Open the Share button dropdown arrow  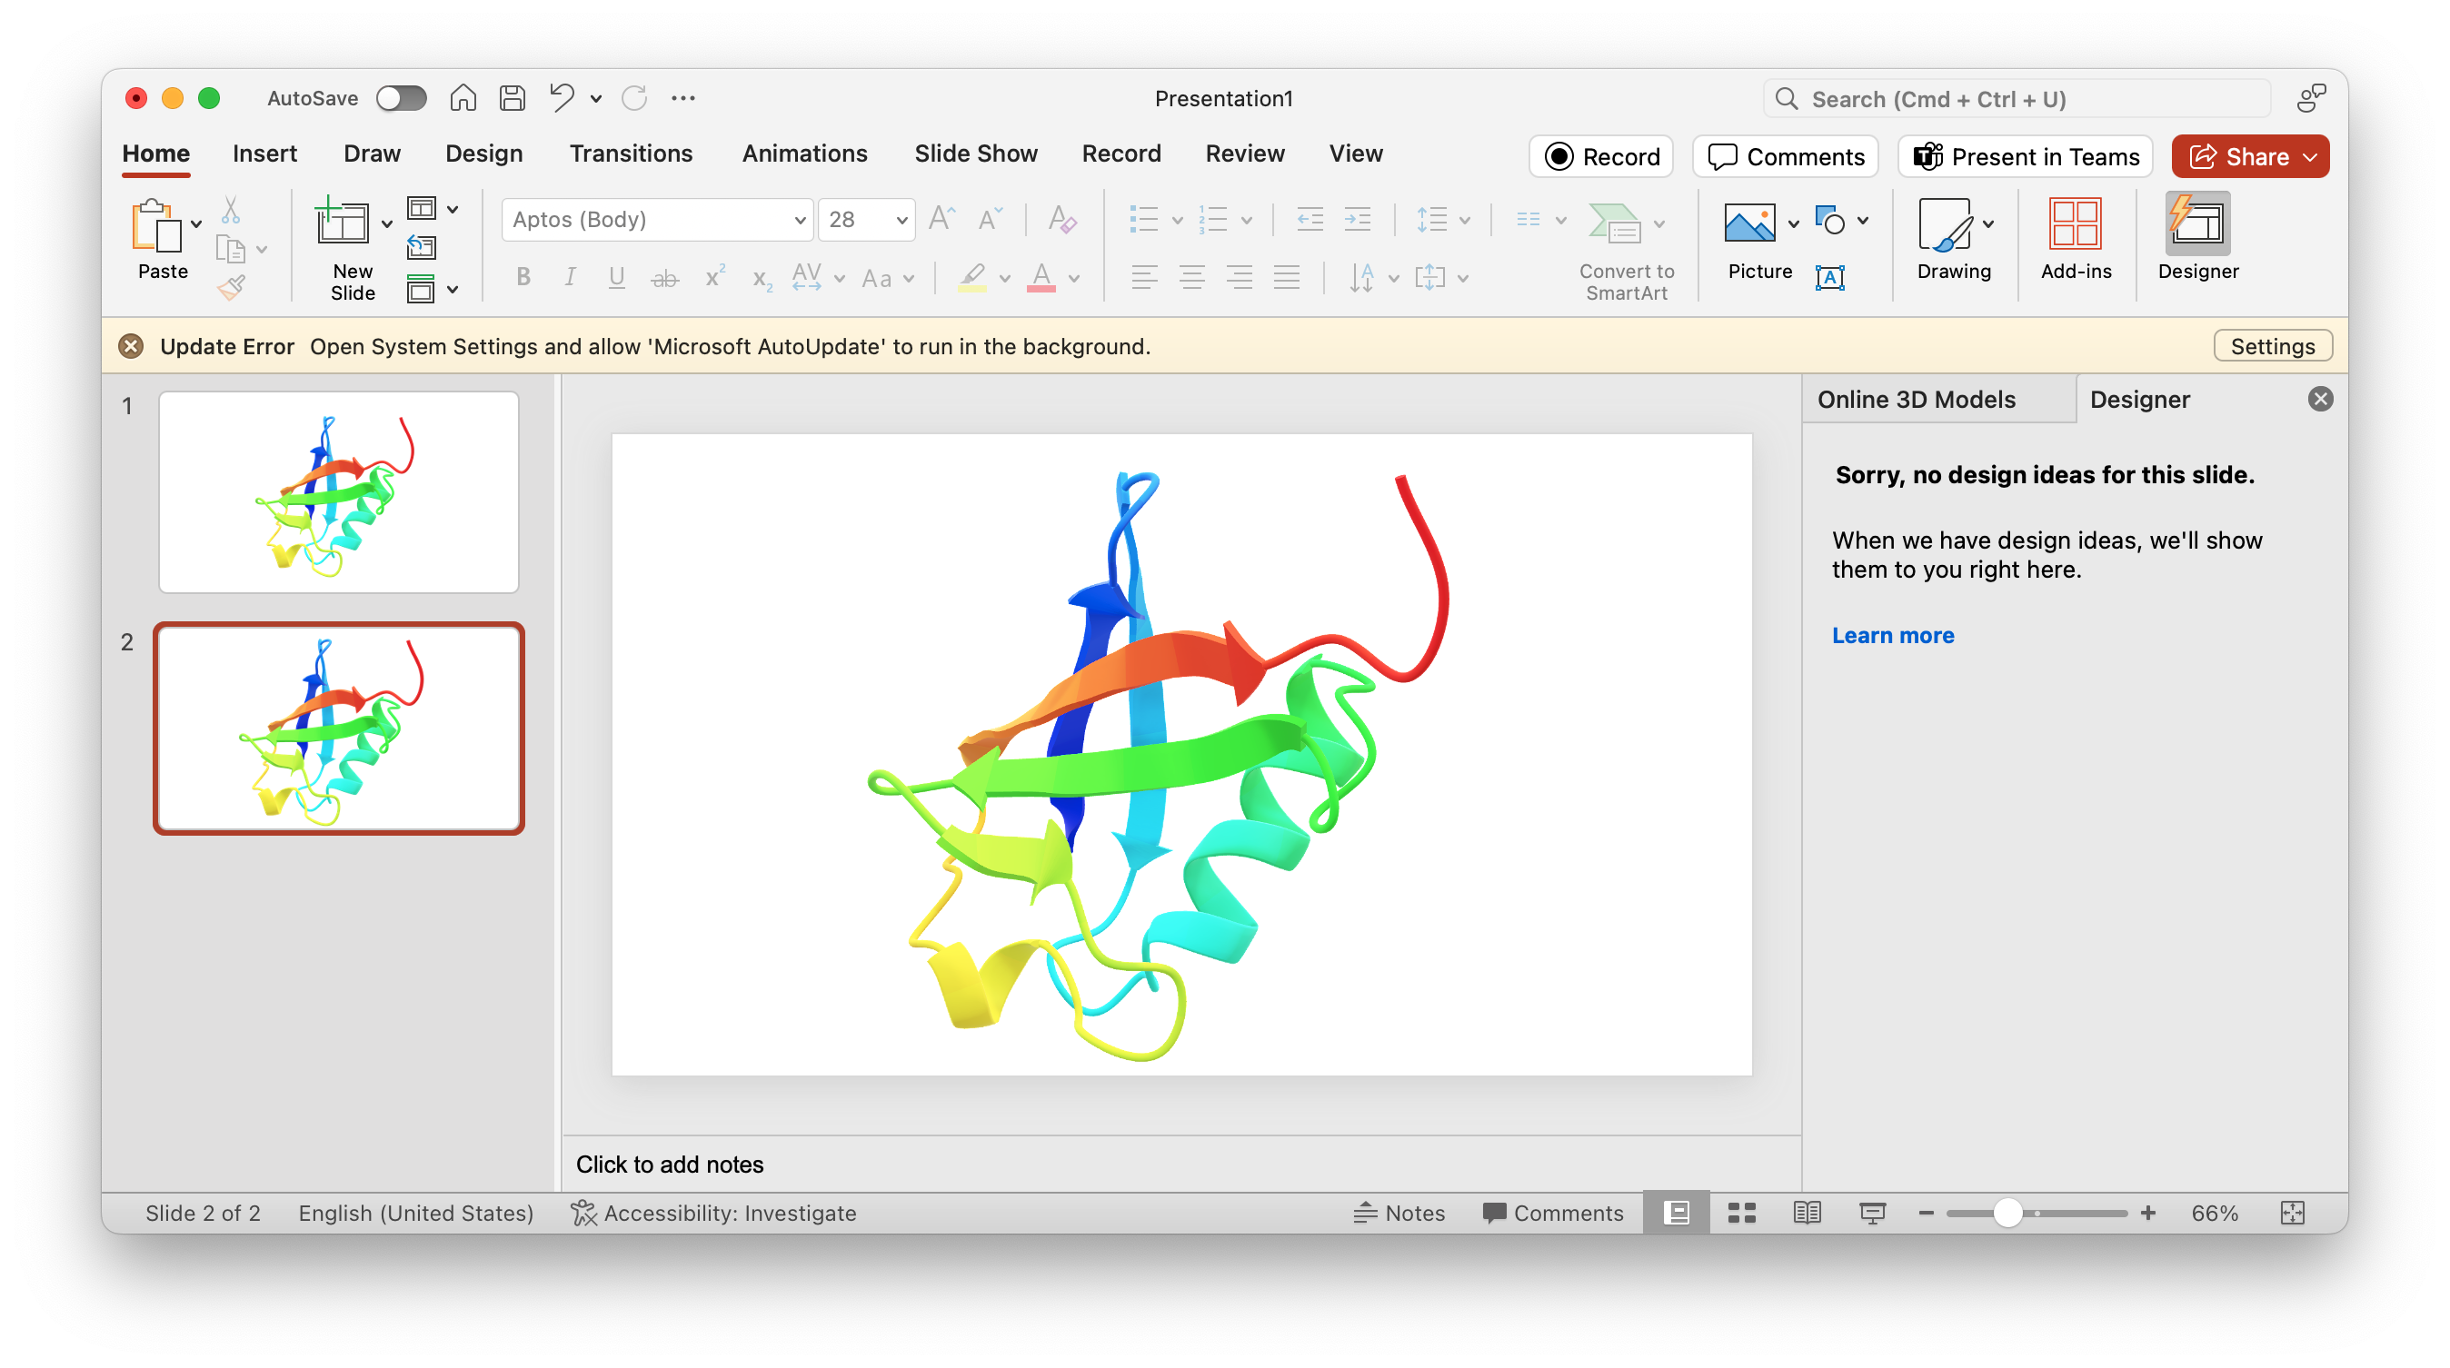2311,157
